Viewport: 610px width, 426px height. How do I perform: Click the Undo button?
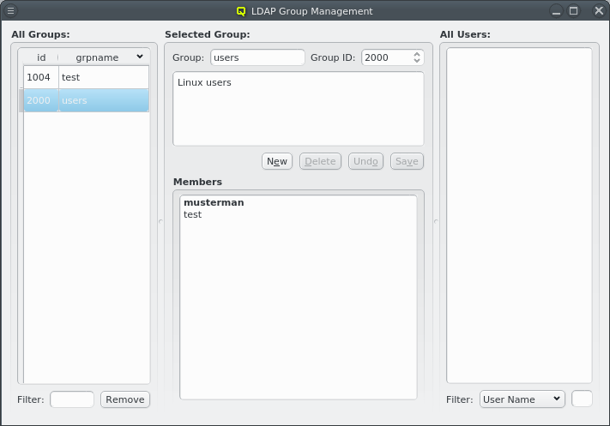pyautogui.click(x=365, y=161)
